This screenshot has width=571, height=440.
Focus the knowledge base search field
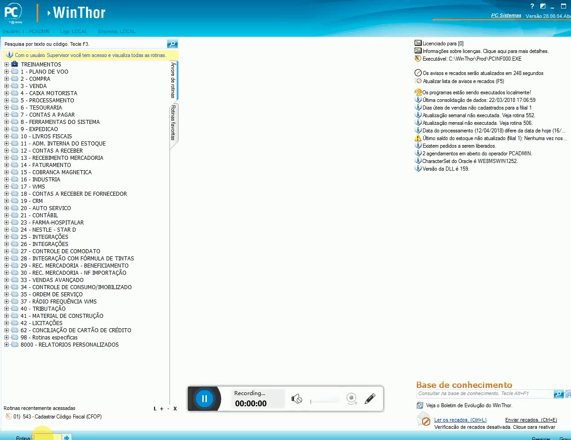pyautogui.click(x=485, y=394)
